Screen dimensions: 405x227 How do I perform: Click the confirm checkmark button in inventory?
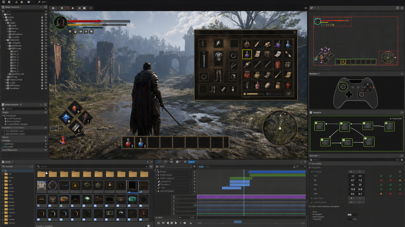pos(288,94)
